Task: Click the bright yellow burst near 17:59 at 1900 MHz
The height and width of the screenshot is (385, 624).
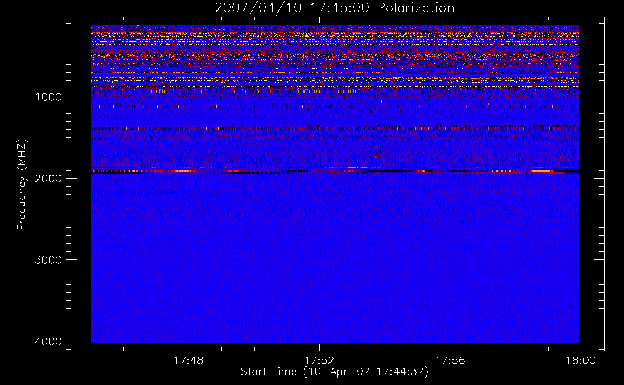Action: click(542, 169)
